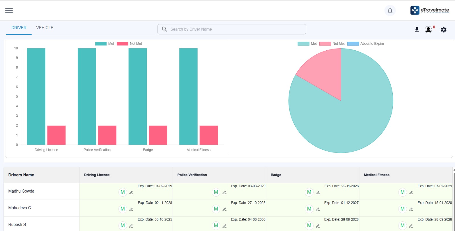Open the notifications bell
455x231 pixels.
click(390, 11)
